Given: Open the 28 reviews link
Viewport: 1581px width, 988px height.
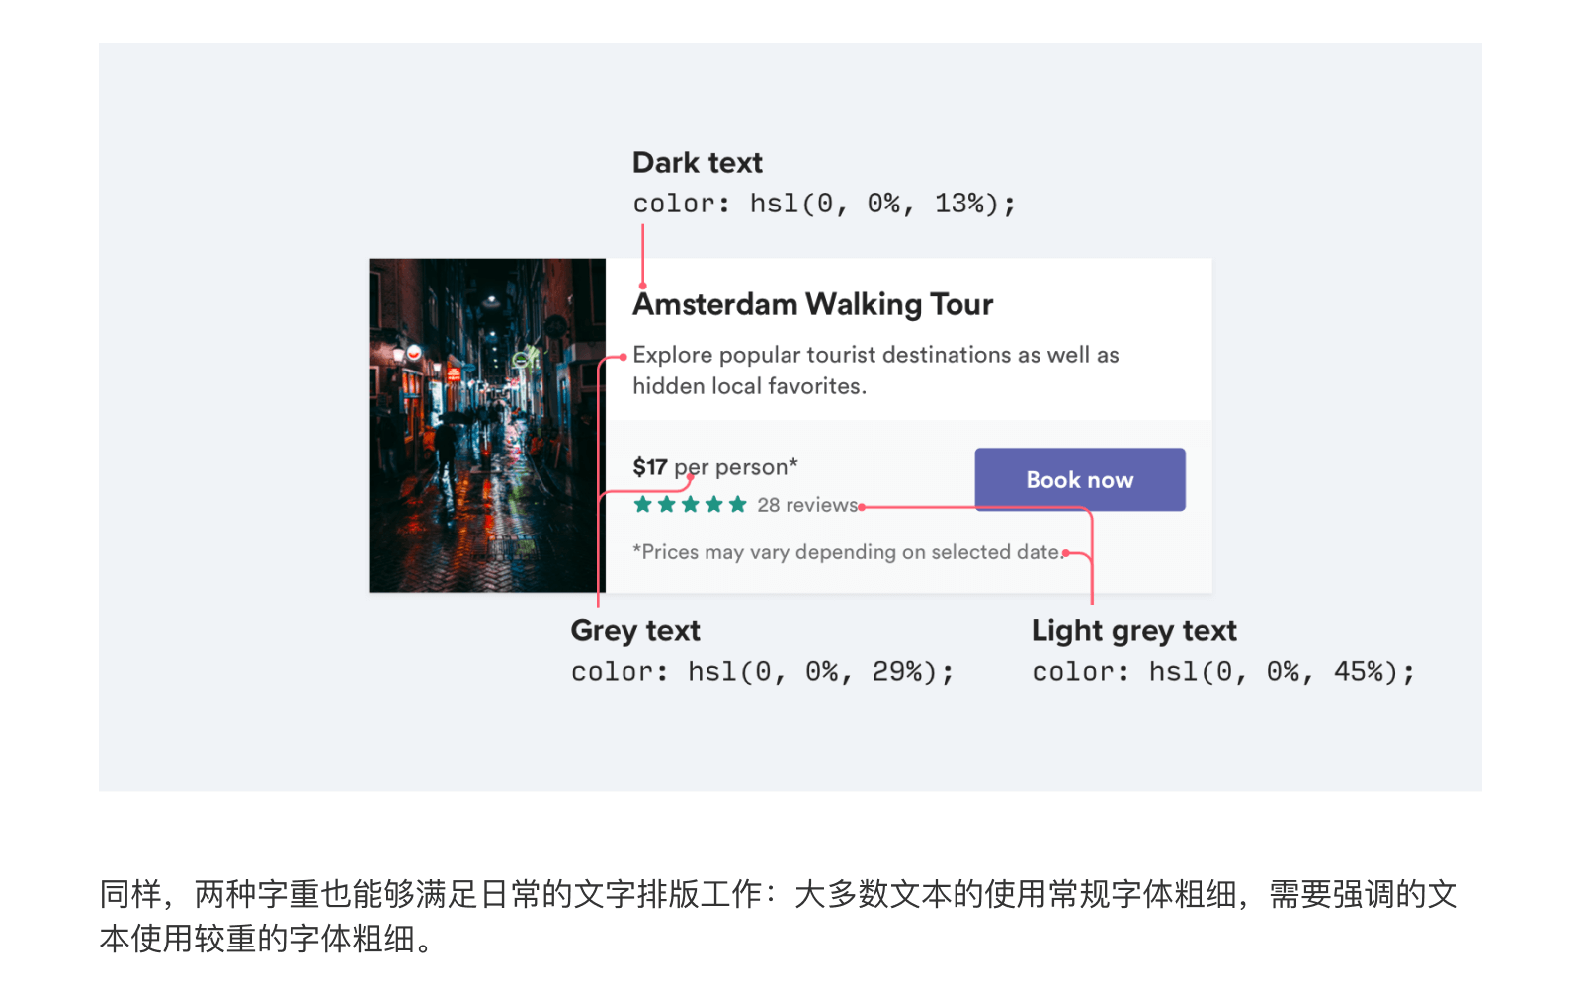Looking at the screenshot, I should point(806,505).
